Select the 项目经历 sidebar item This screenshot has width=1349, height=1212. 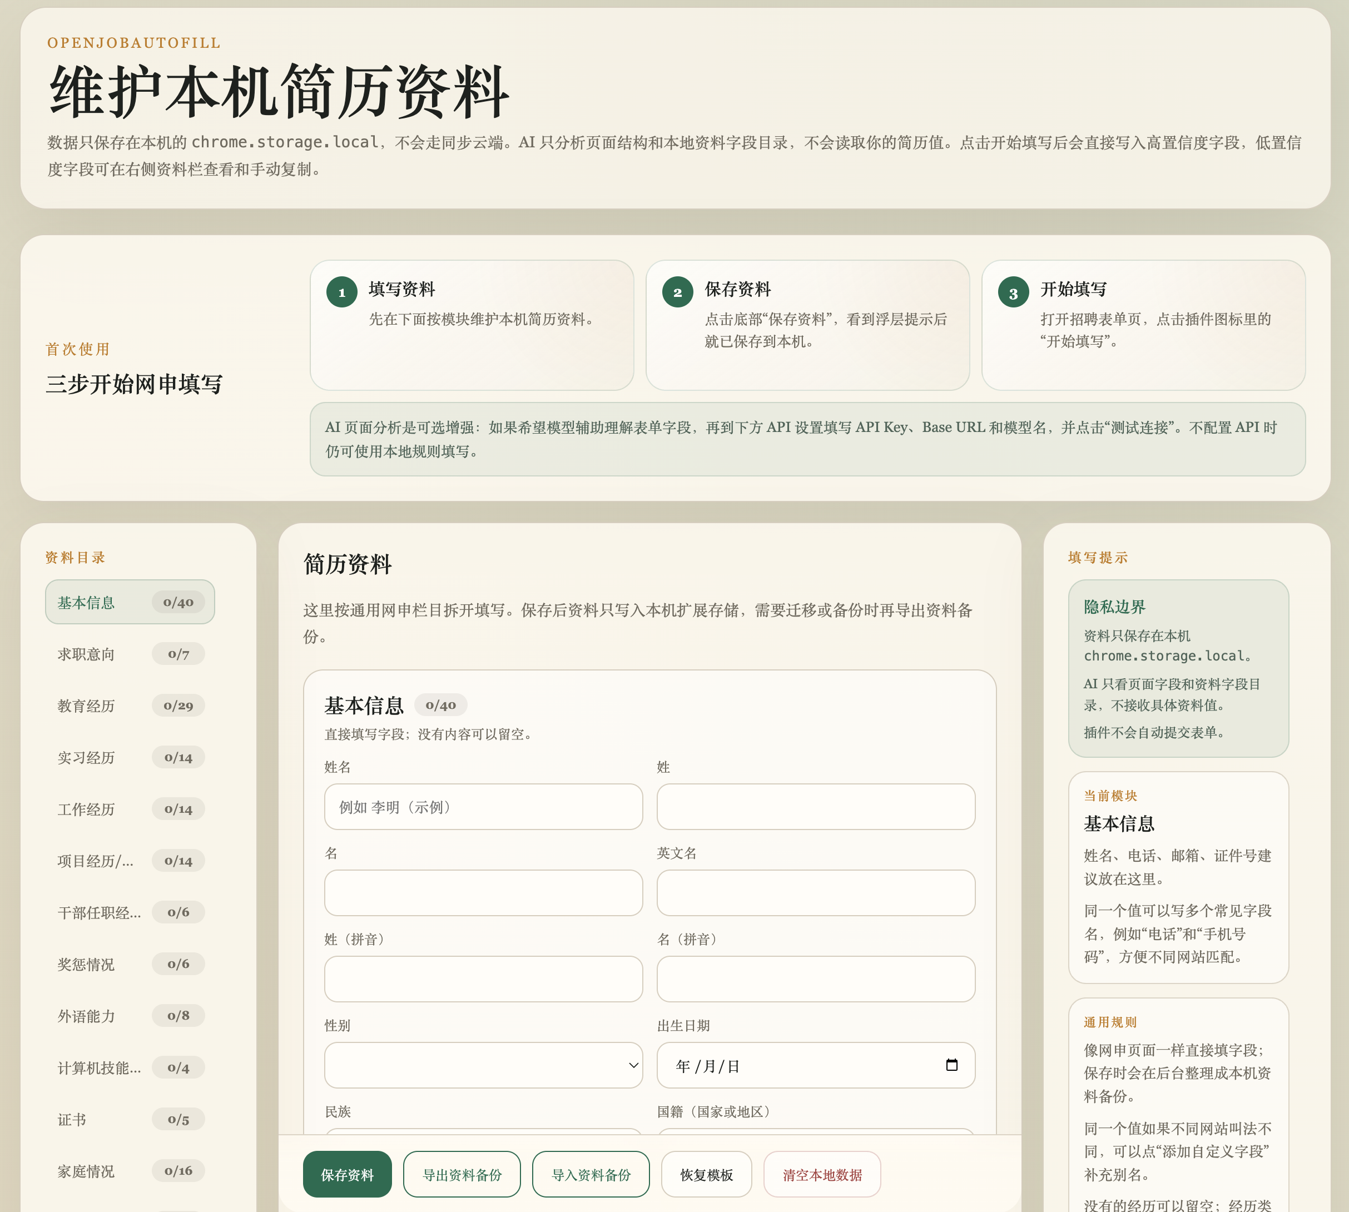(130, 861)
